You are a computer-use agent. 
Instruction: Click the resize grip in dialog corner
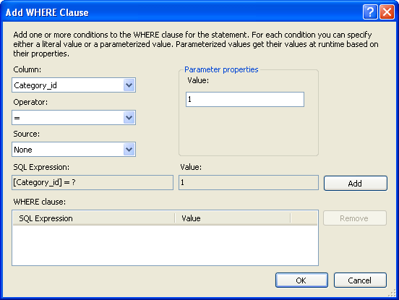392,293
